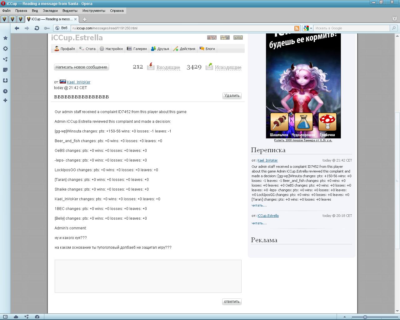Click the DotA badge icon

coord(238,37)
